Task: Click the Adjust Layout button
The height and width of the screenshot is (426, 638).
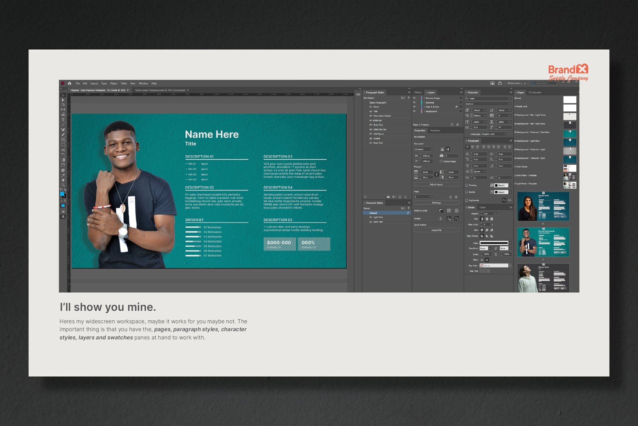Action: [x=437, y=185]
